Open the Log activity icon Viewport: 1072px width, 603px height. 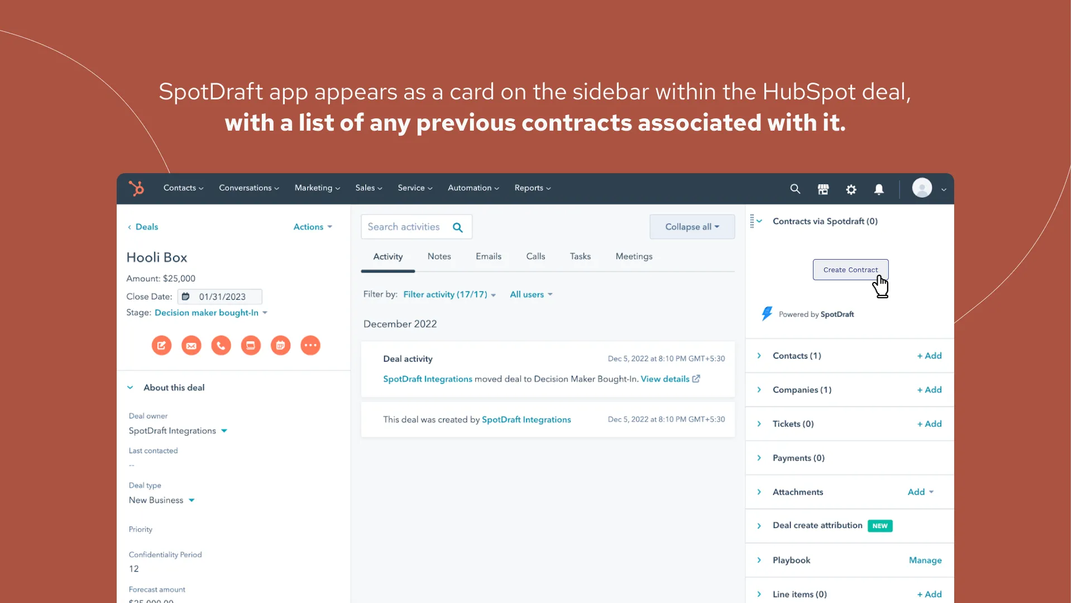point(251,345)
